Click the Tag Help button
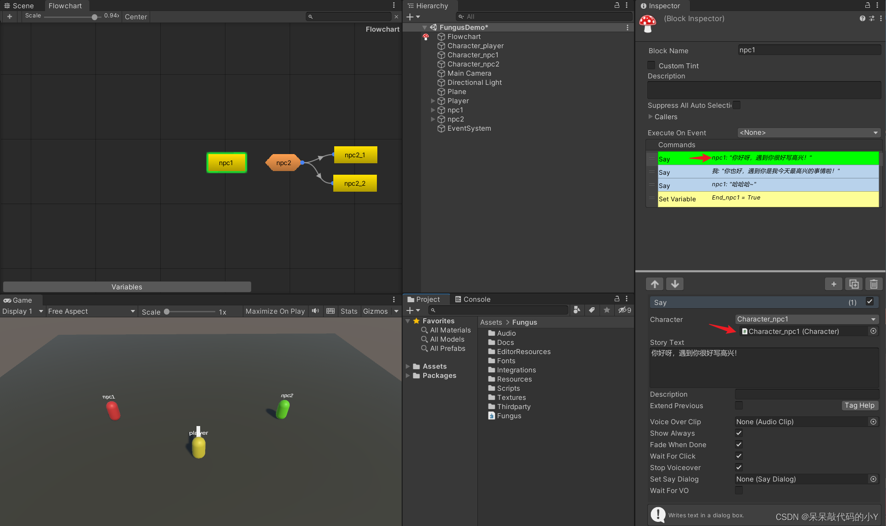 859,405
